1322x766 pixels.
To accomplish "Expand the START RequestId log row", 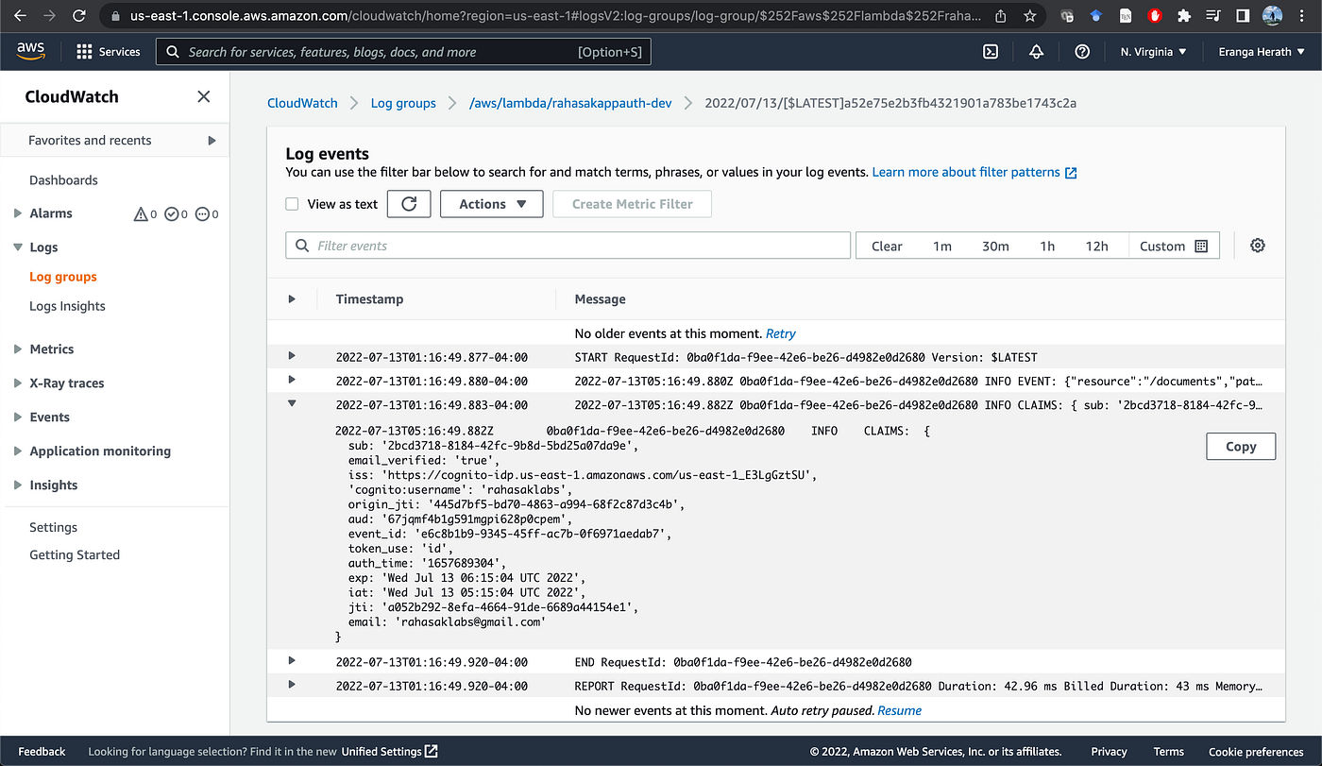I will coord(292,355).
